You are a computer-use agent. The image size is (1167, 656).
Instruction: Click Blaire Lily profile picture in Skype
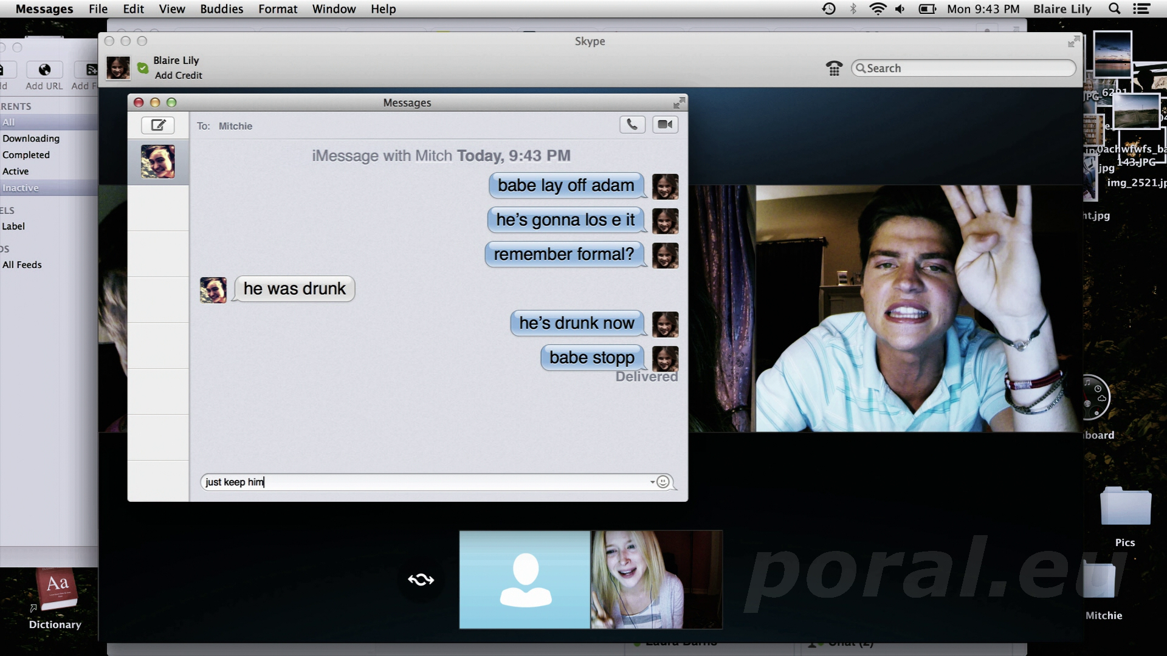pos(118,67)
